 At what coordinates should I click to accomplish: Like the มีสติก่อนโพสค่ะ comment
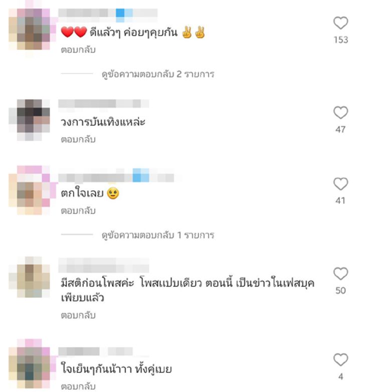tap(340, 273)
